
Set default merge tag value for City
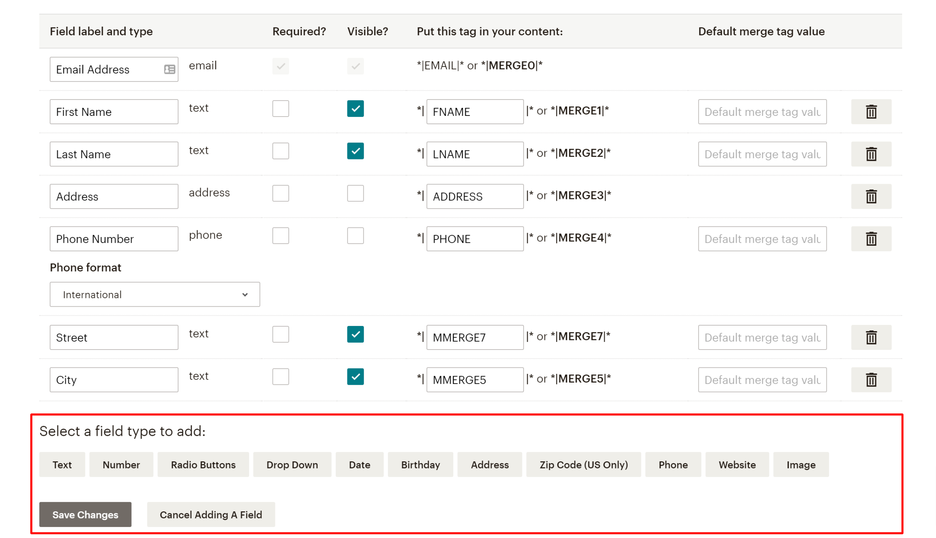(762, 380)
